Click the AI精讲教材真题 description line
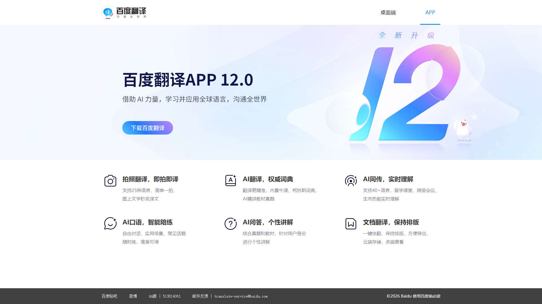The image size is (542, 304). click(259, 199)
